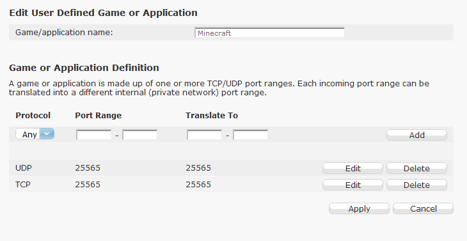Delete the TCP 25565 rule

pyautogui.click(x=416, y=185)
